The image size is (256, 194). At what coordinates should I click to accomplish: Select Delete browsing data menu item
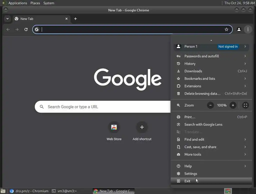[211, 94]
